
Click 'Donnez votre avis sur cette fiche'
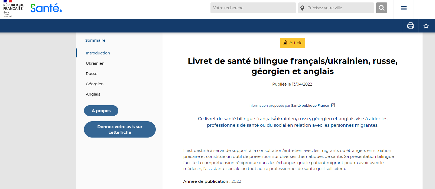tap(120, 129)
